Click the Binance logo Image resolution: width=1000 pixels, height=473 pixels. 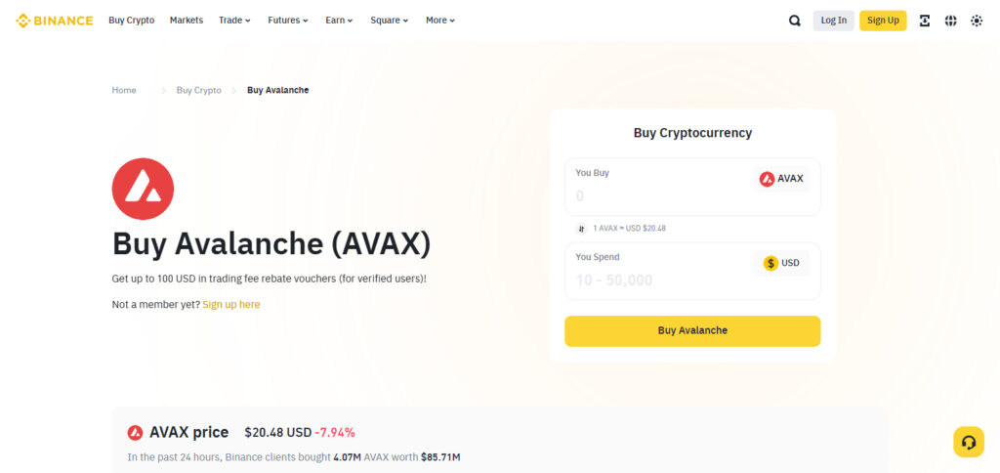(55, 21)
